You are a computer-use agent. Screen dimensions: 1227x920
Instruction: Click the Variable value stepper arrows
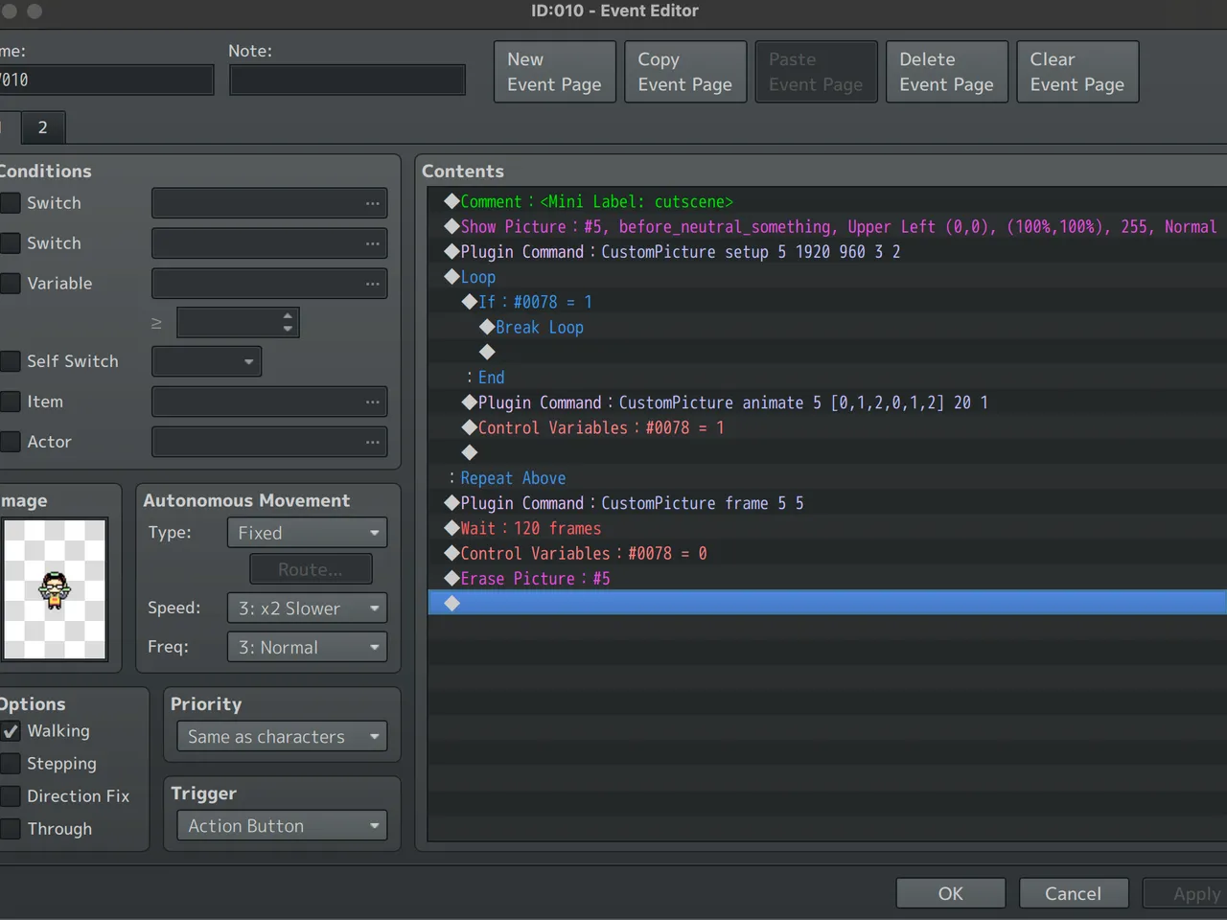click(x=288, y=322)
